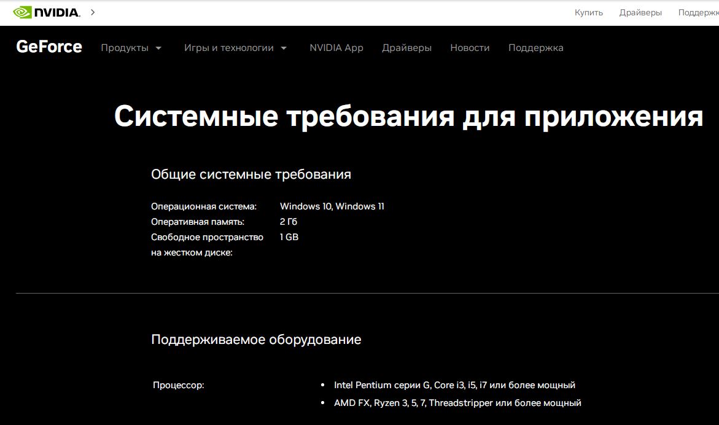The width and height of the screenshot is (719, 425).
Task: Click the arrow next to Игры и технологии
Action: [284, 48]
